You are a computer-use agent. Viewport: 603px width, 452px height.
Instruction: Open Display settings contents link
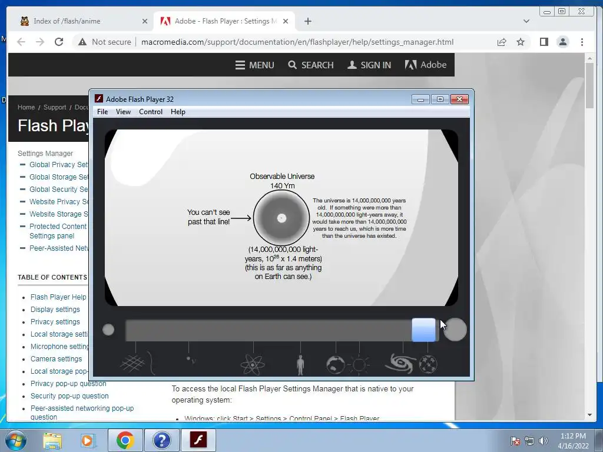pyautogui.click(x=55, y=310)
